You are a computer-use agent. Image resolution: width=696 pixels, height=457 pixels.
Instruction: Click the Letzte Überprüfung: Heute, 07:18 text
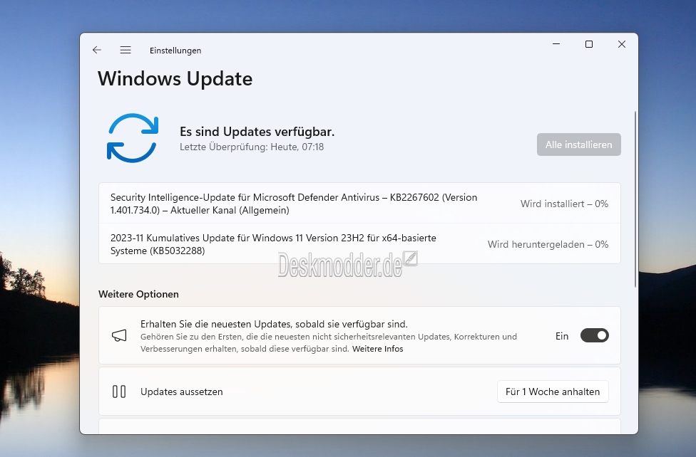[x=252, y=147]
